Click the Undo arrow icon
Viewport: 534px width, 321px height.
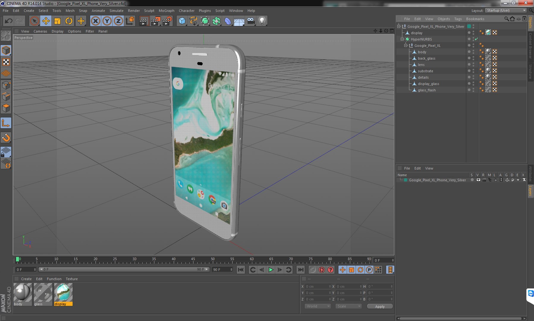pos(9,21)
